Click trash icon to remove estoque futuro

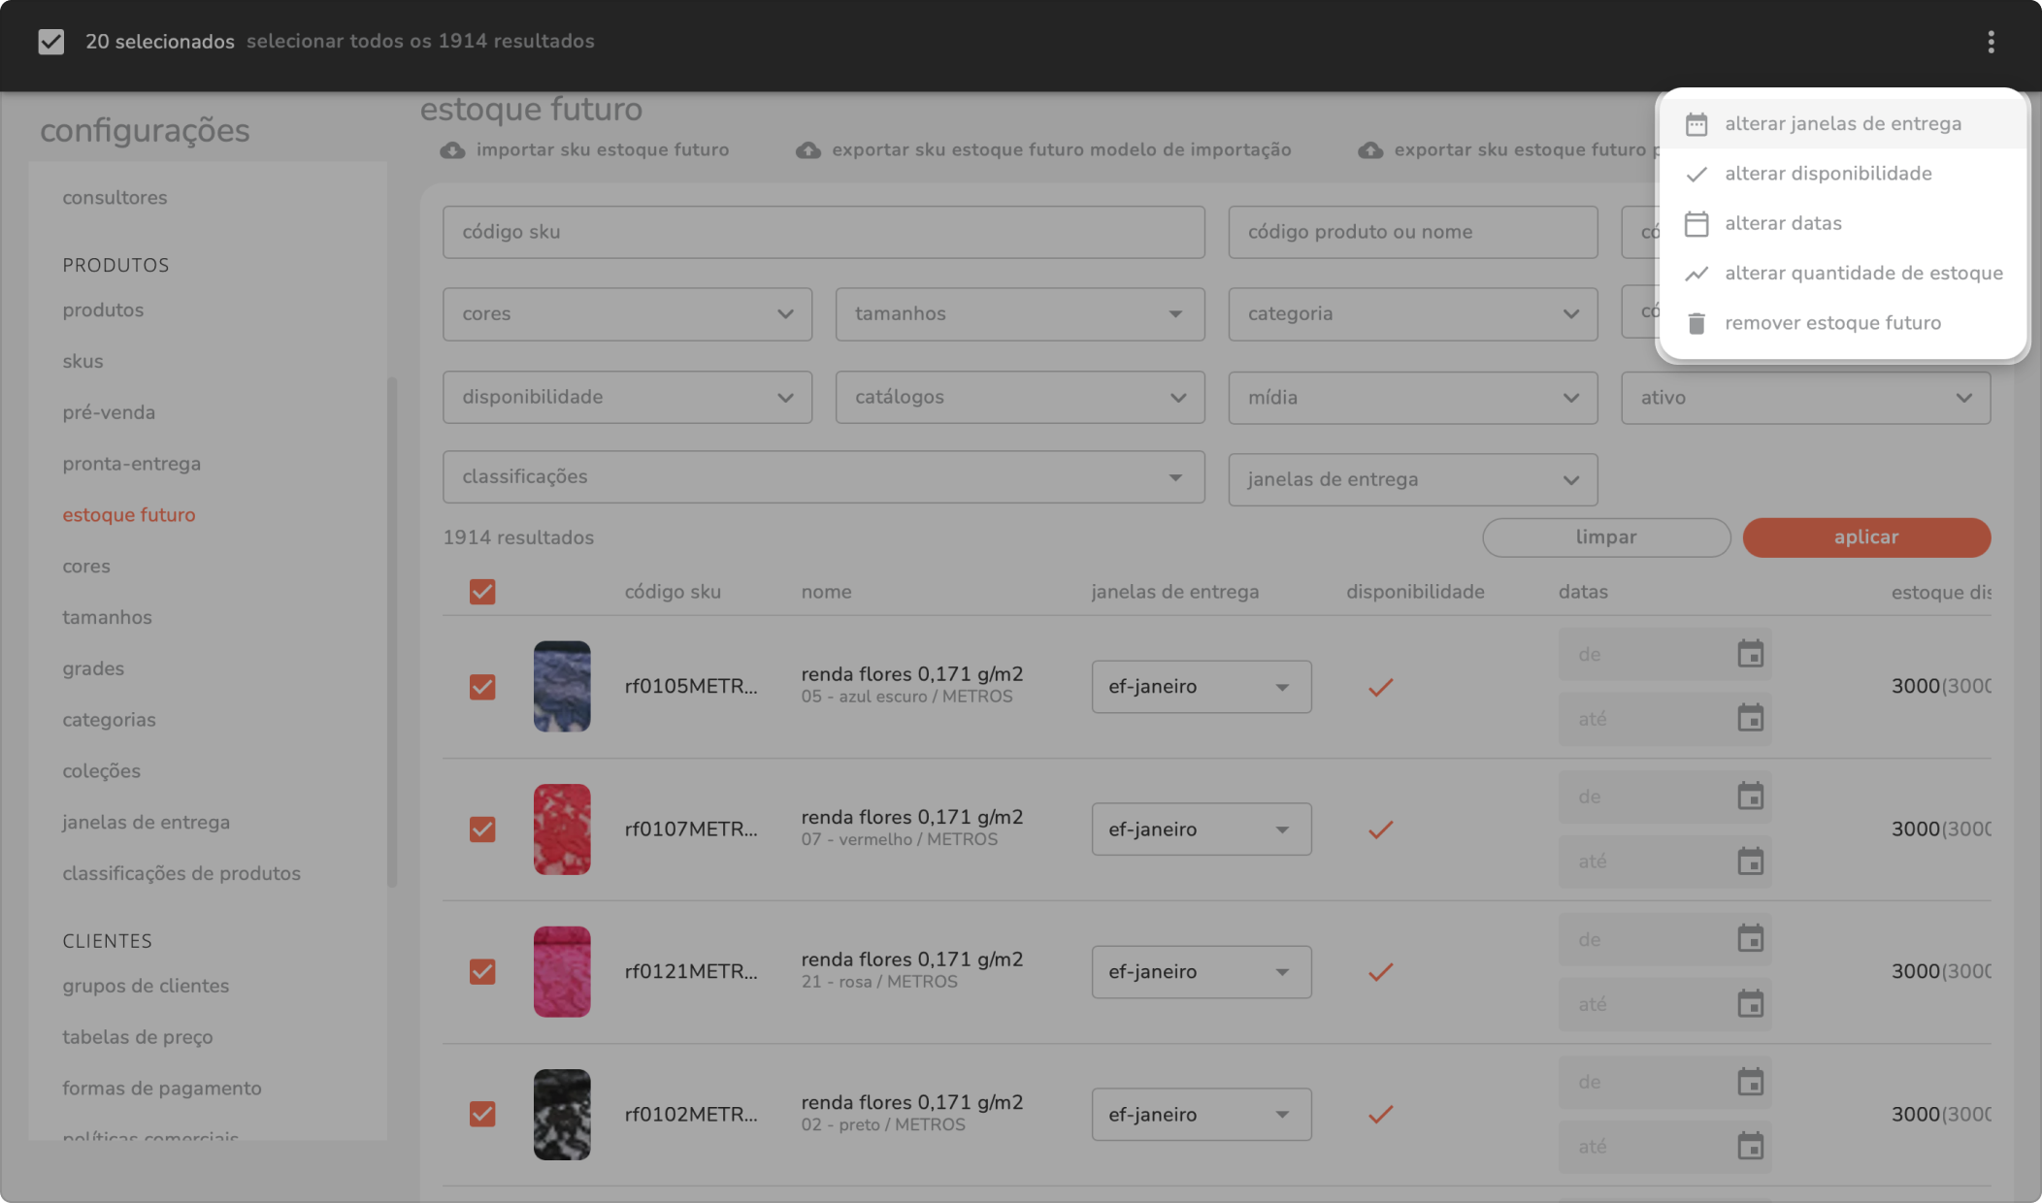click(1696, 323)
